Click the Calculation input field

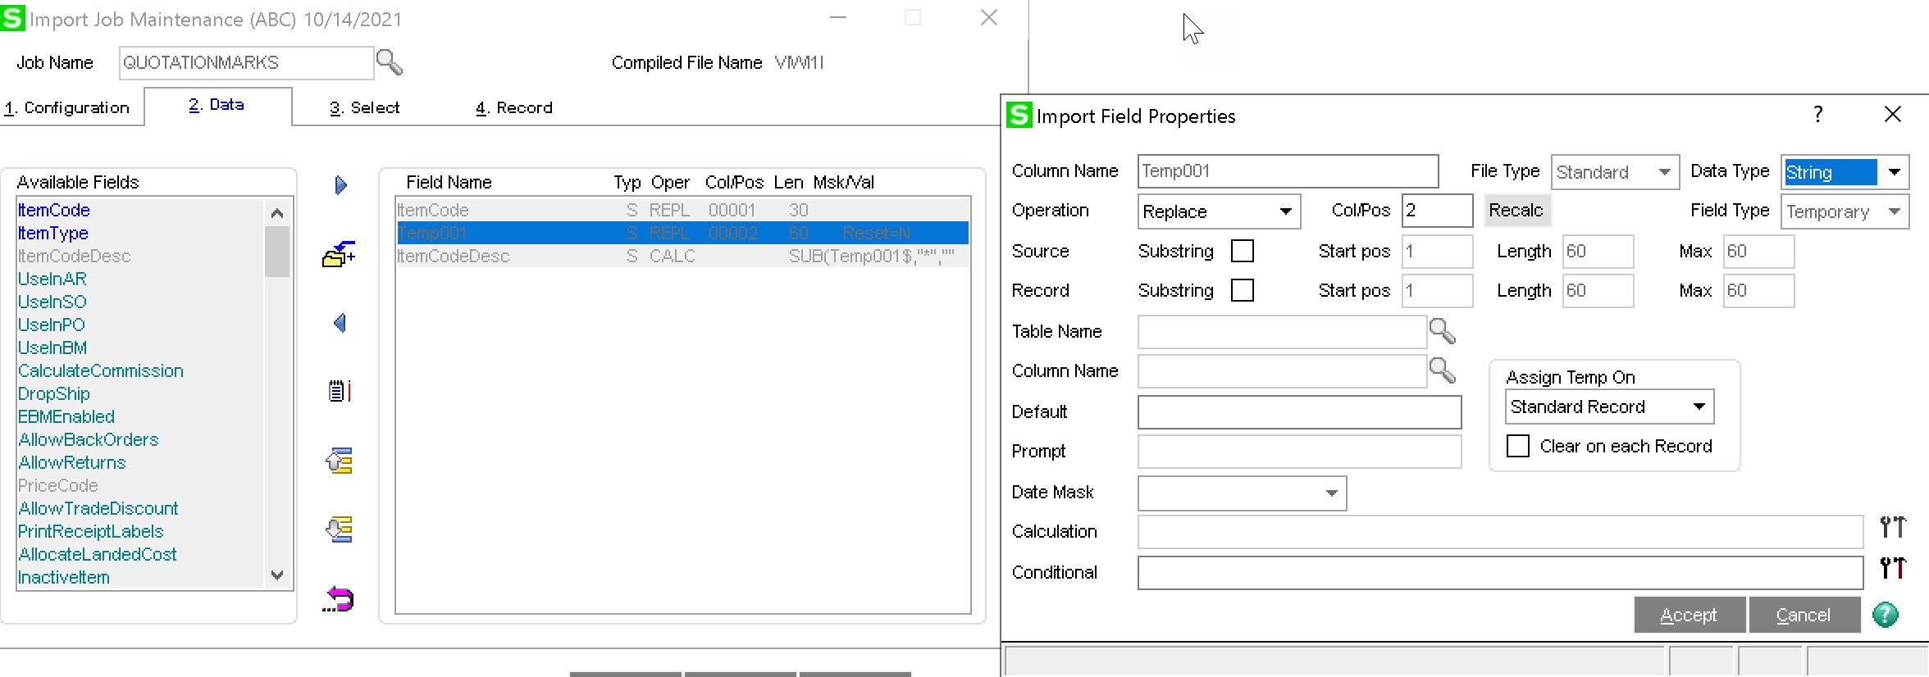(1500, 531)
